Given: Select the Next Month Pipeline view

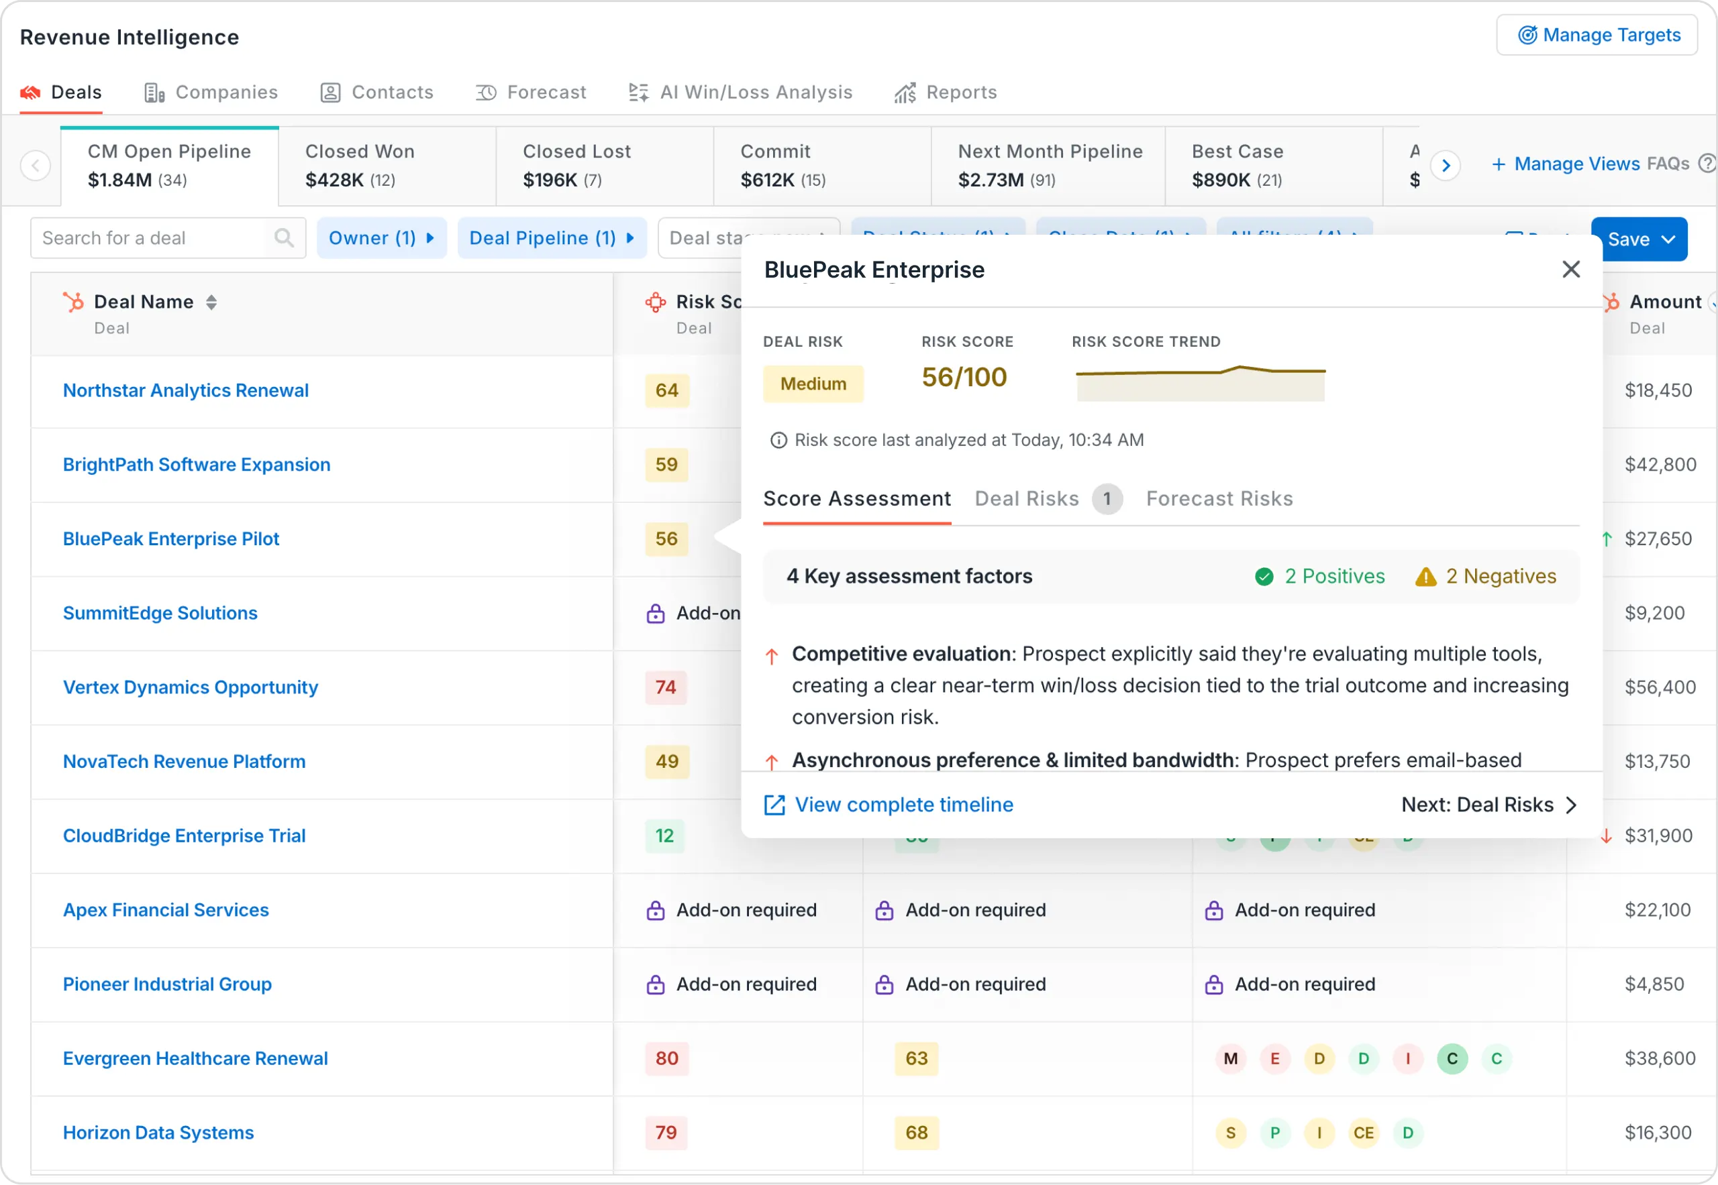Looking at the screenshot, I should 1048,166.
